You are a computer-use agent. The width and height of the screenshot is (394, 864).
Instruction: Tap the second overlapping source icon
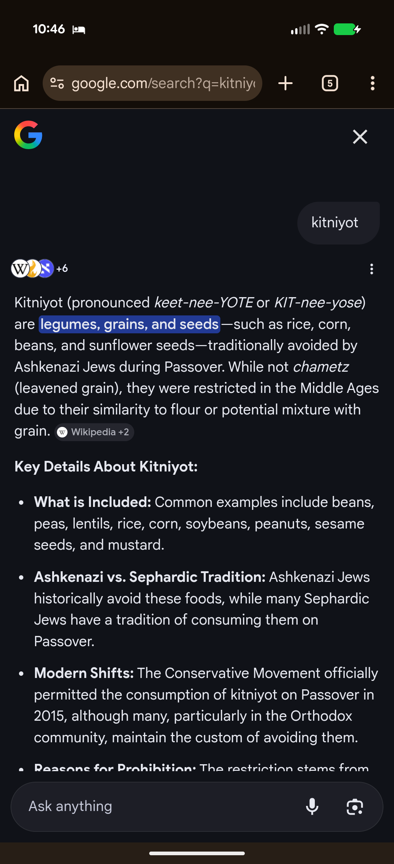tap(33, 269)
